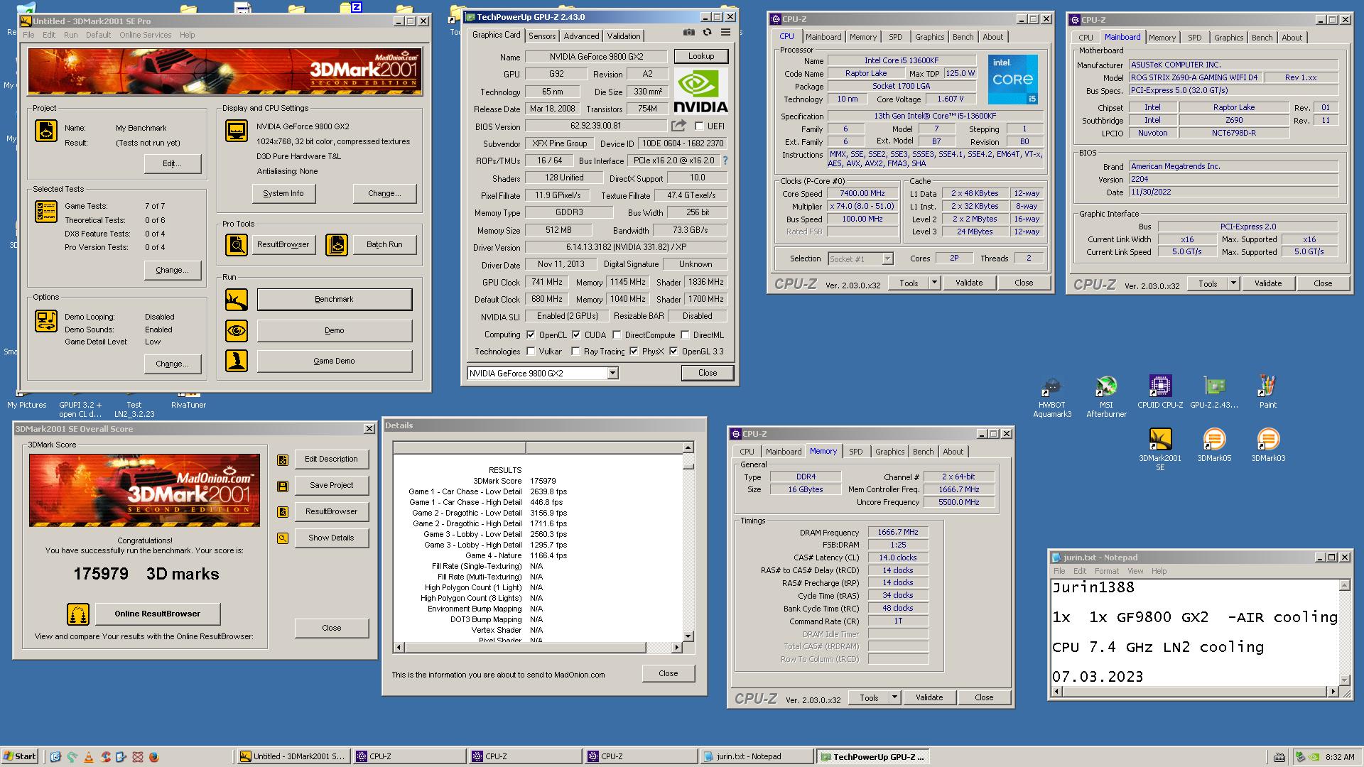This screenshot has width=1364, height=767.
Task: Open the Socket #1 selection dropdown in CPU-Z
Action: pos(887,259)
